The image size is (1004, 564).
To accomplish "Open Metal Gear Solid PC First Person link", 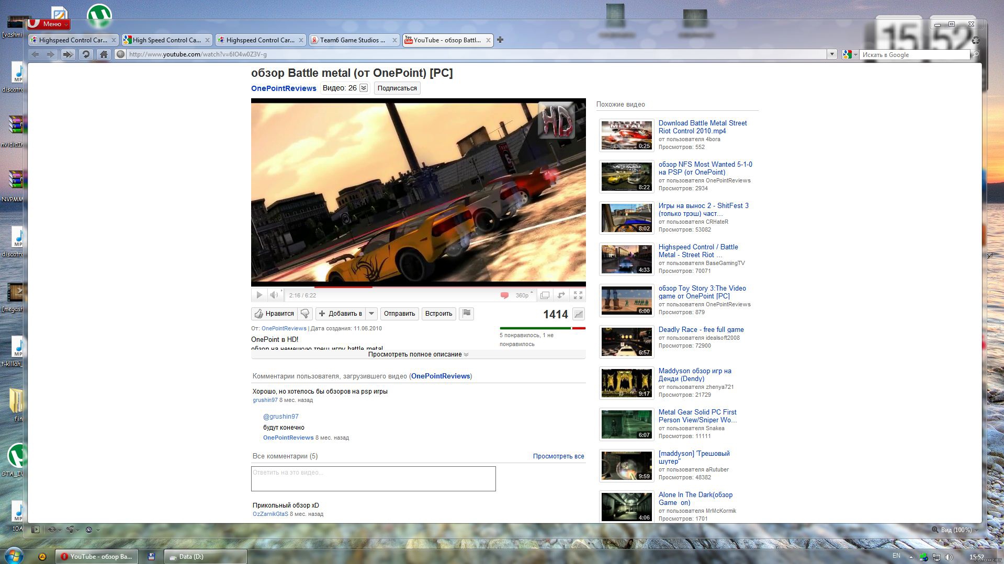I will (697, 416).
